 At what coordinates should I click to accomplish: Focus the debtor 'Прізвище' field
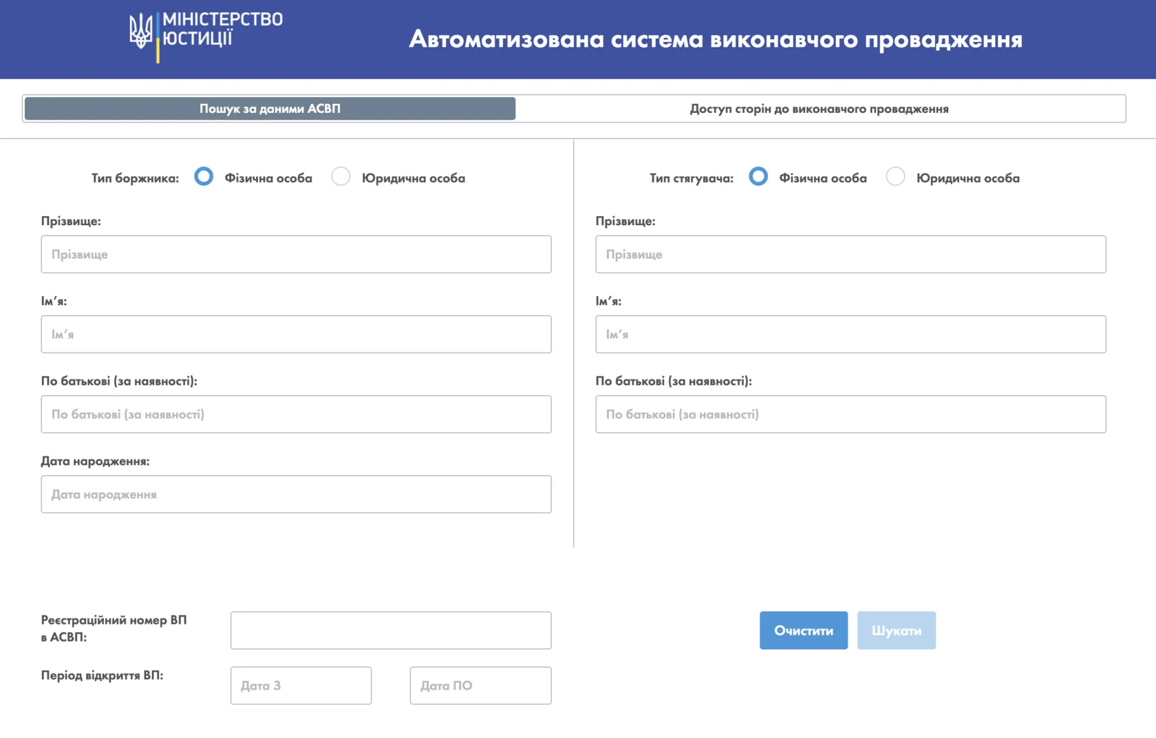pos(296,254)
